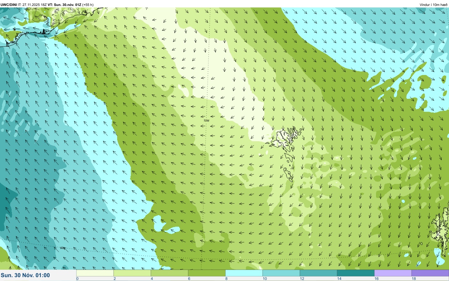Click the legend value '16'
The image size is (449, 281).
point(376,279)
